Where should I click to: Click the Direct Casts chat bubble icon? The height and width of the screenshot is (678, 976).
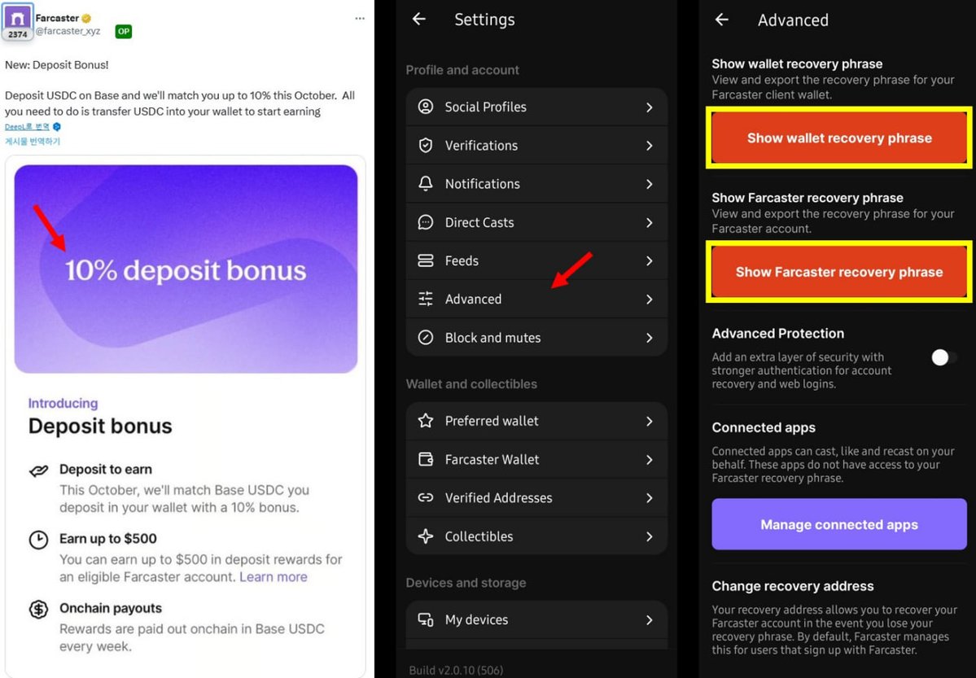426,222
